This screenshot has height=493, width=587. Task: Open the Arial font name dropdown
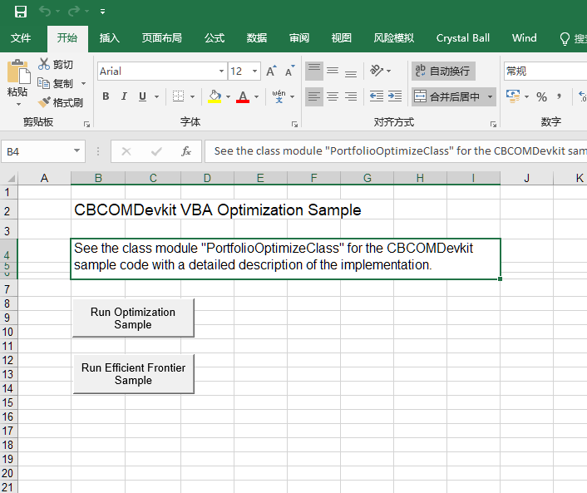pos(221,71)
